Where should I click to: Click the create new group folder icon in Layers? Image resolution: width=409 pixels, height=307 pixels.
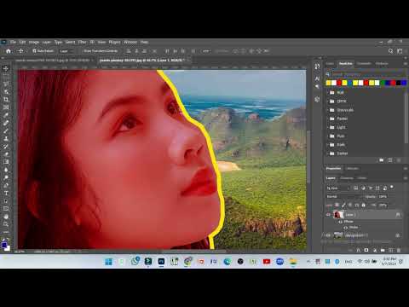[383, 250]
